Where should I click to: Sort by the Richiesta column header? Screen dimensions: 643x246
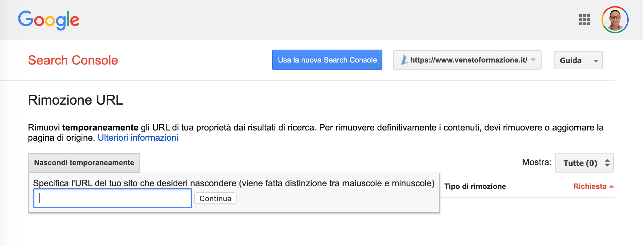[x=593, y=186]
